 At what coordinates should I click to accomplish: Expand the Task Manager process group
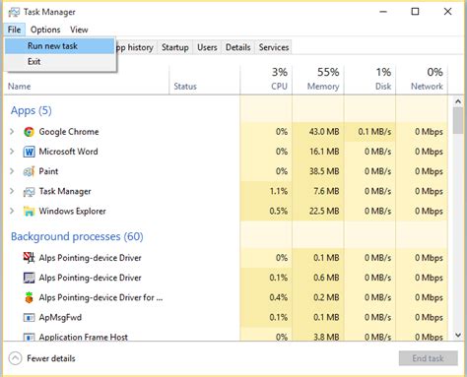tap(12, 191)
